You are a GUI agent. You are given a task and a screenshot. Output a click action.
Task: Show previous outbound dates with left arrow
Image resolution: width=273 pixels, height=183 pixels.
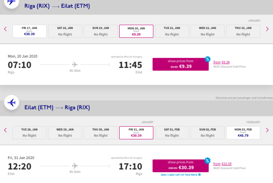click(5, 29)
